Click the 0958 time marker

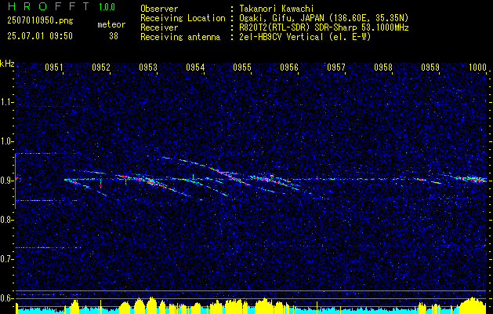(383, 67)
